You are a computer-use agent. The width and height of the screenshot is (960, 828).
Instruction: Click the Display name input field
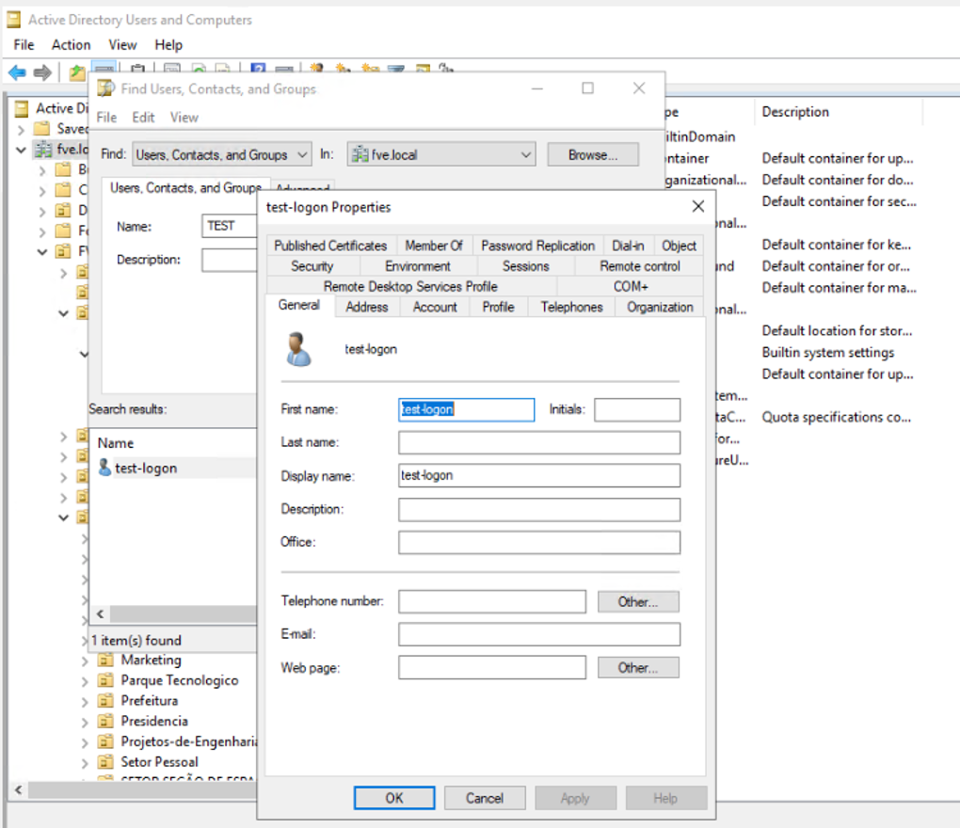point(538,475)
